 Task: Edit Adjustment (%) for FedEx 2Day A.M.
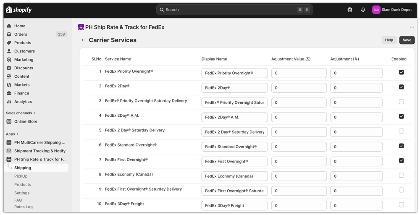(x=356, y=117)
